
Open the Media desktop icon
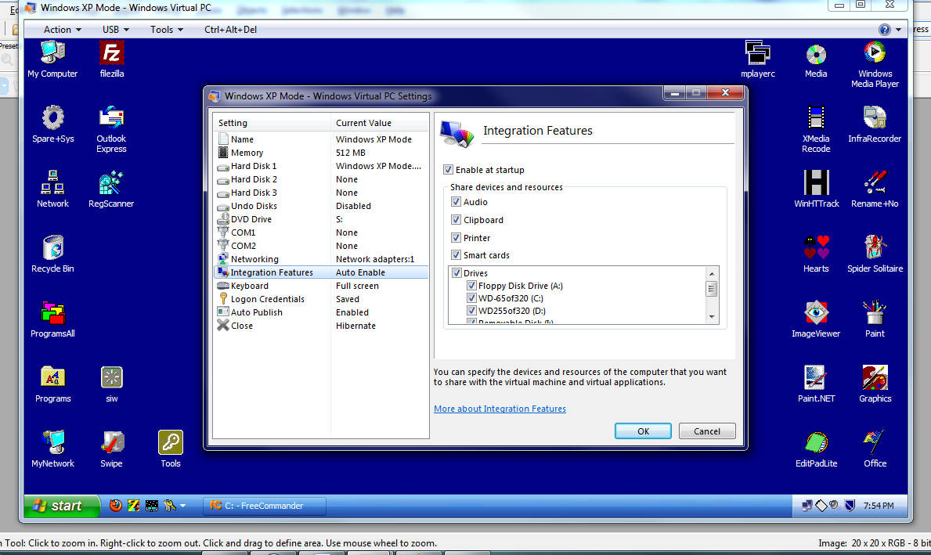pos(816,59)
